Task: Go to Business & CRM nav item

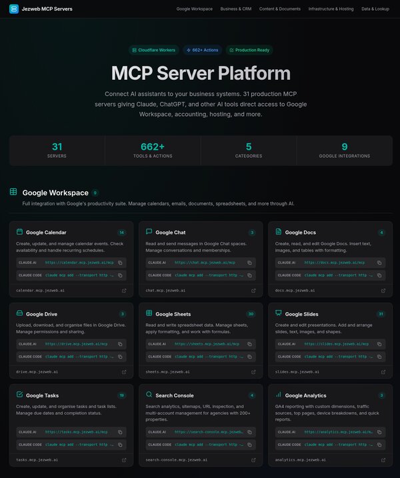Action: tap(236, 9)
